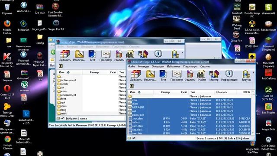This screenshot has height=156, width=277.
Task: Open Операции menu in Minecraft-forge window
Action: pos(158,66)
